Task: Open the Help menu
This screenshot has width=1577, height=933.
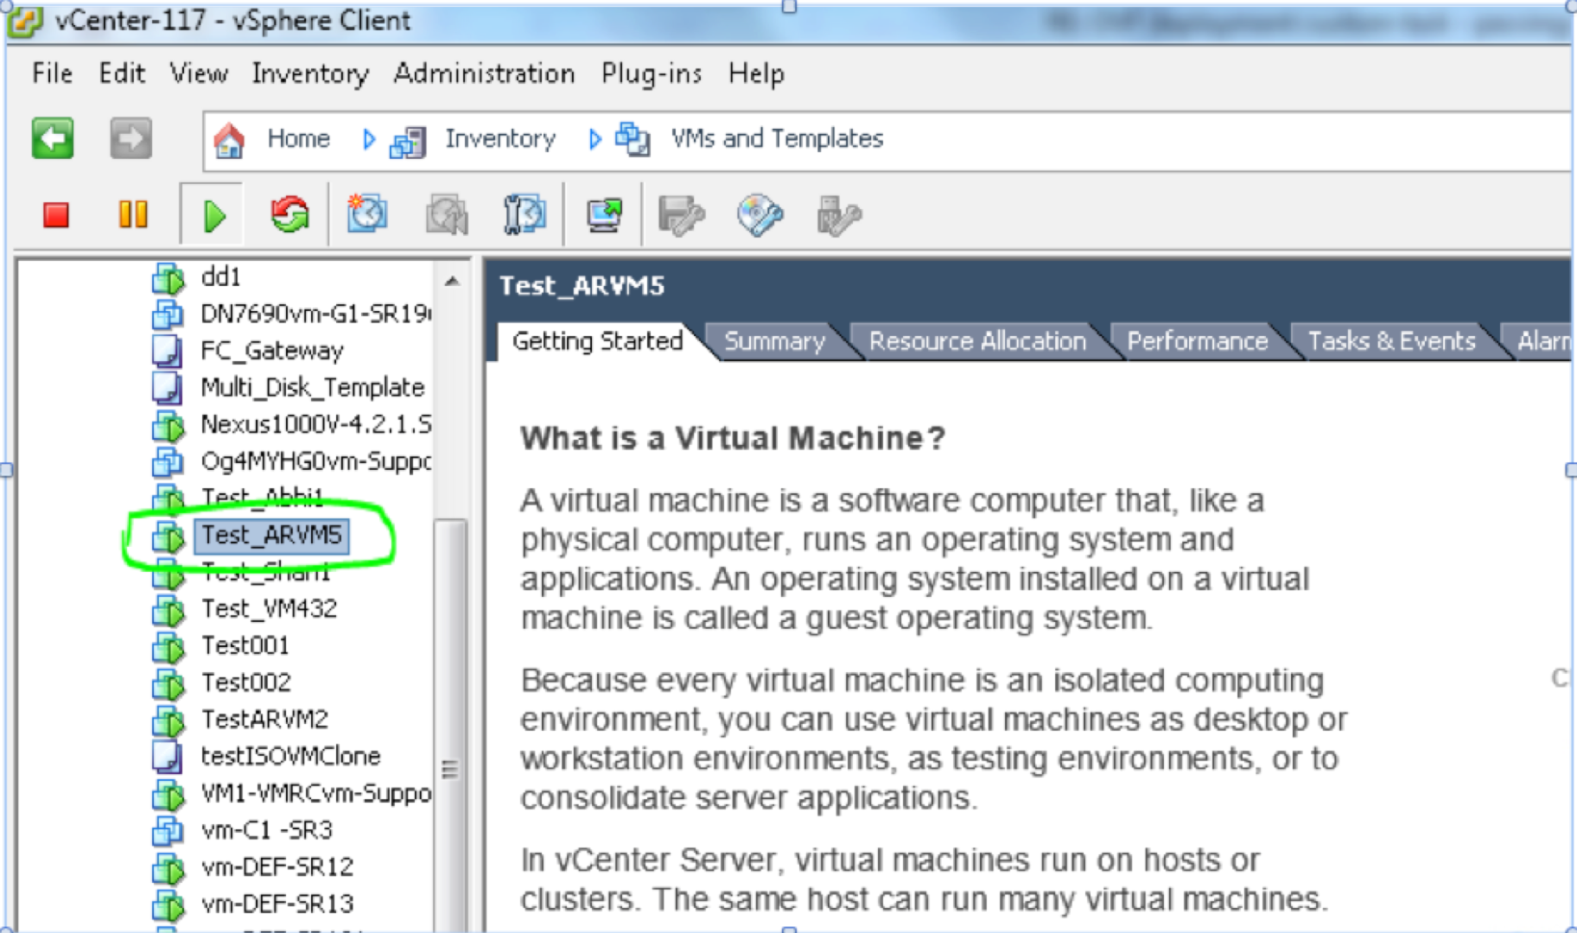Action: (x=756, y=74)
